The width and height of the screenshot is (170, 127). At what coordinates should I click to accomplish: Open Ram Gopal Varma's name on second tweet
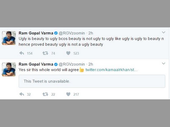coord(36,64)
